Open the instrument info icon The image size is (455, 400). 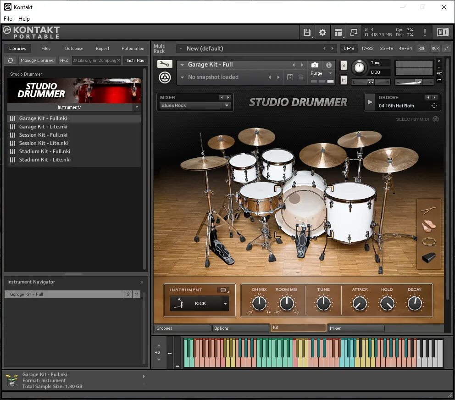(x=329, y=65)
